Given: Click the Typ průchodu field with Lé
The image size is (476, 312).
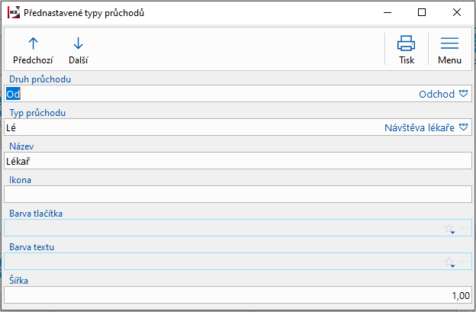Looking at the screenshot, I should [191, 127].
